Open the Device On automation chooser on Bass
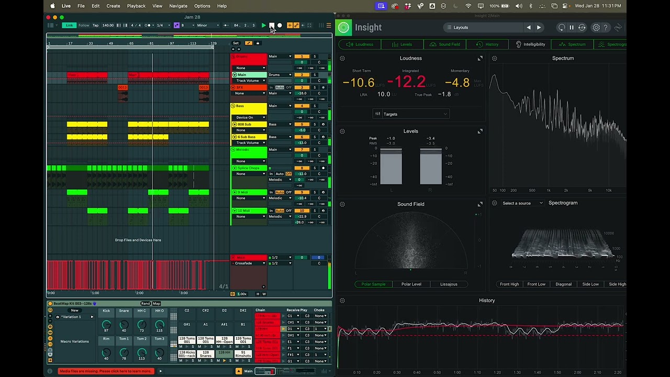Viewport: 670px width, 377px height. 250,117
